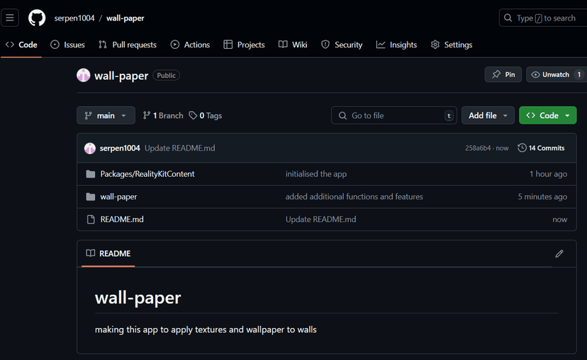View the 0 Tags list

point(206,115)
